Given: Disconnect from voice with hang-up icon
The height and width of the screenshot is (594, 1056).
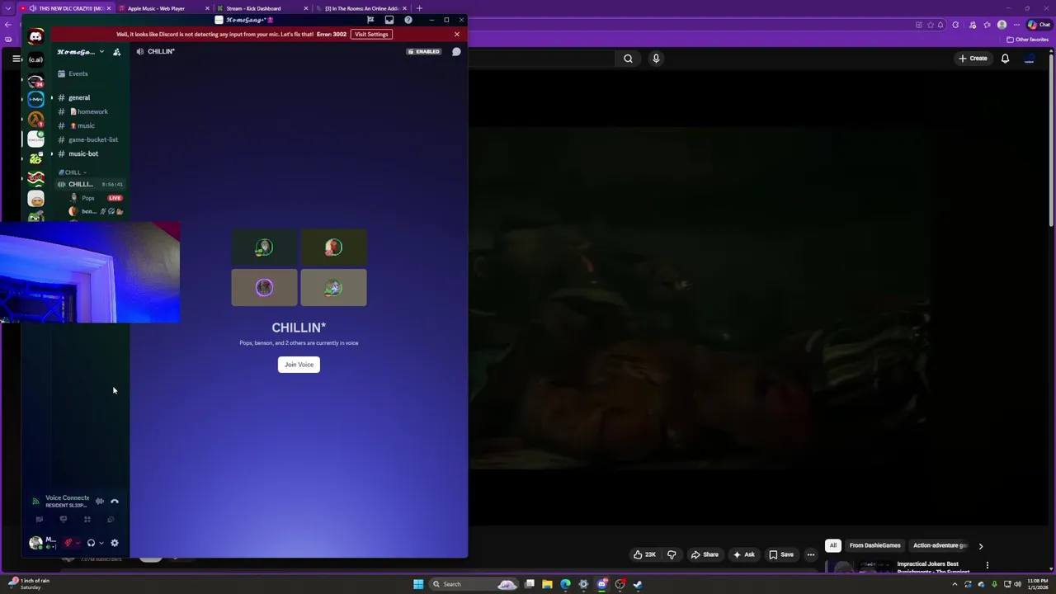Looking at the screenshot, I should pyautogui.click(x=115, y=501).
